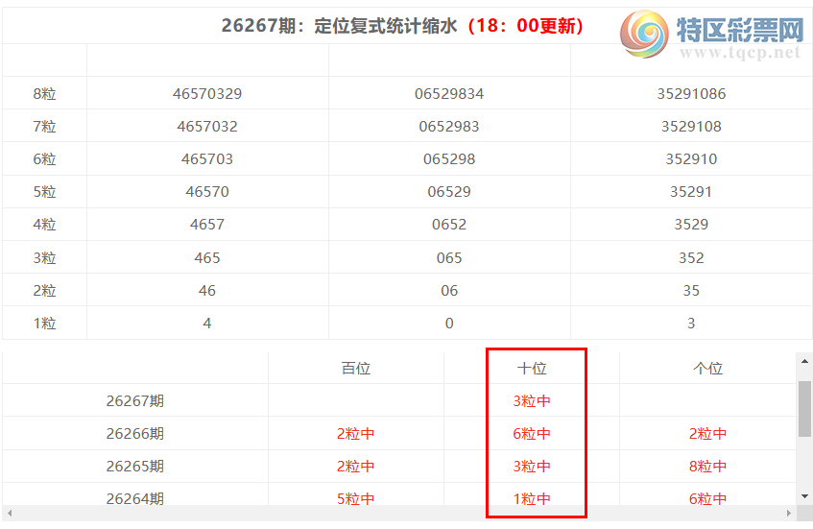Click the 定位复式统计缩水 page title

385,25
